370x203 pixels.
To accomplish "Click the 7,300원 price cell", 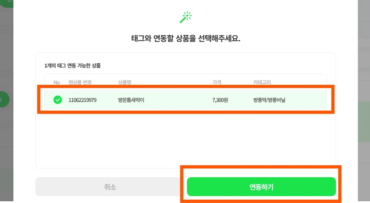I will point(221,100).
